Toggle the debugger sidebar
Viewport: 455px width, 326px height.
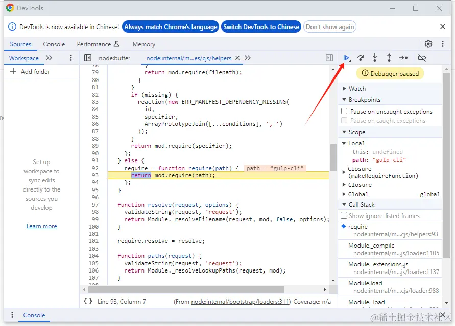point(329,58)
